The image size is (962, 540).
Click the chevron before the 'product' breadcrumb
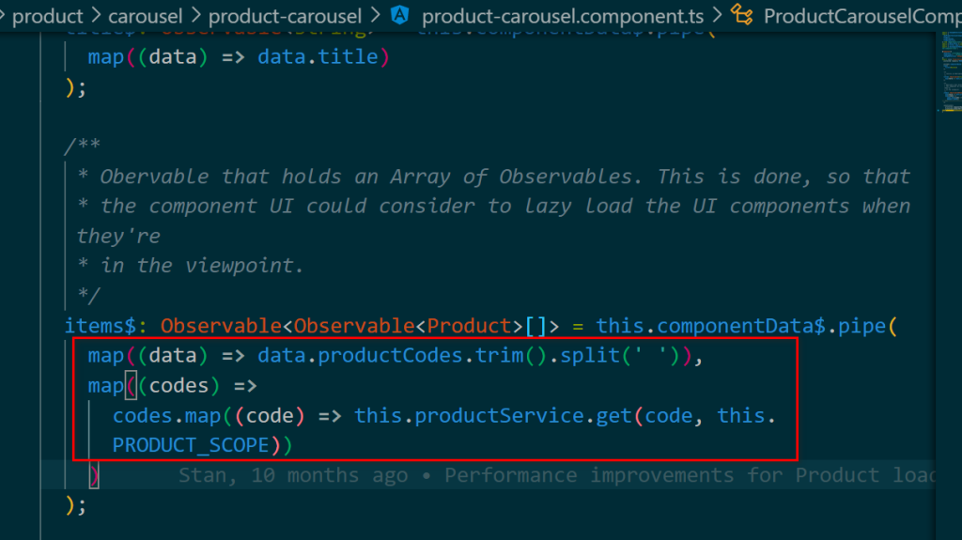coord(4,16)
